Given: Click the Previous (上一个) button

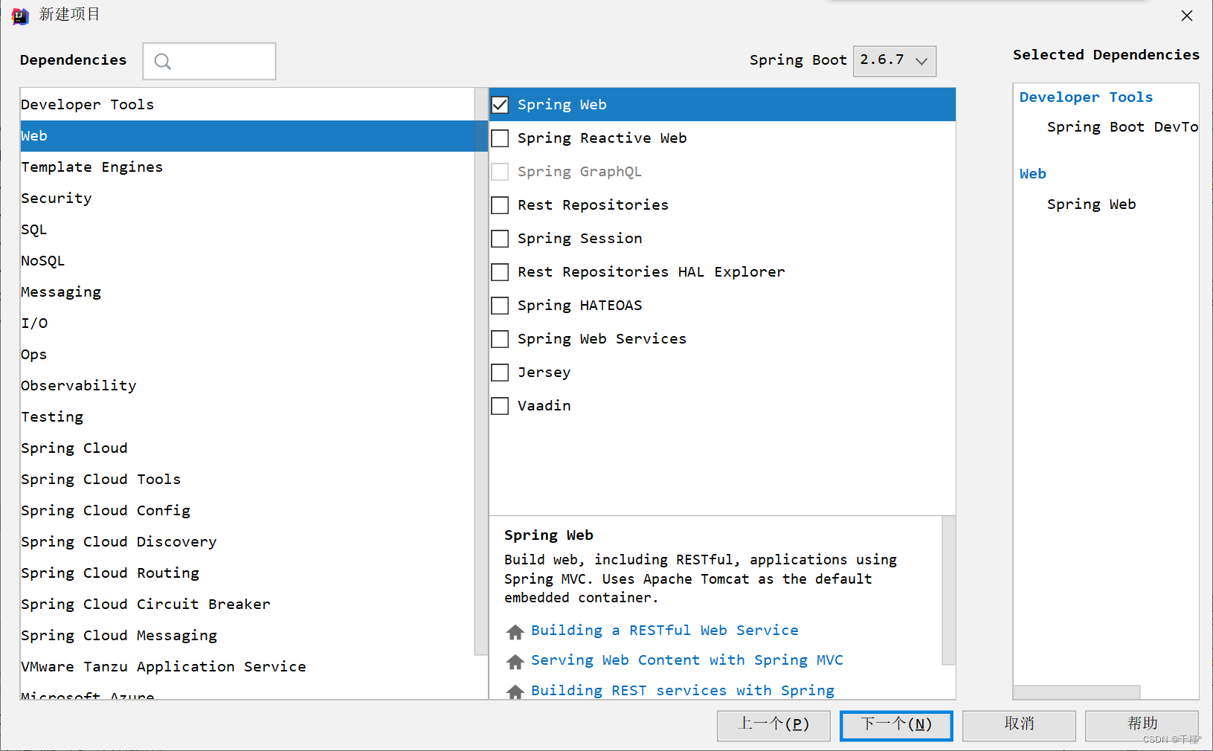Looking at the screenshot, I should point(773,726).
